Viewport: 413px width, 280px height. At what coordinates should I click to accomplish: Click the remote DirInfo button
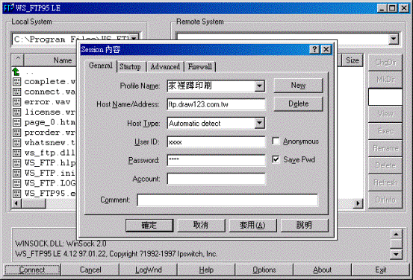pos(385,200)
